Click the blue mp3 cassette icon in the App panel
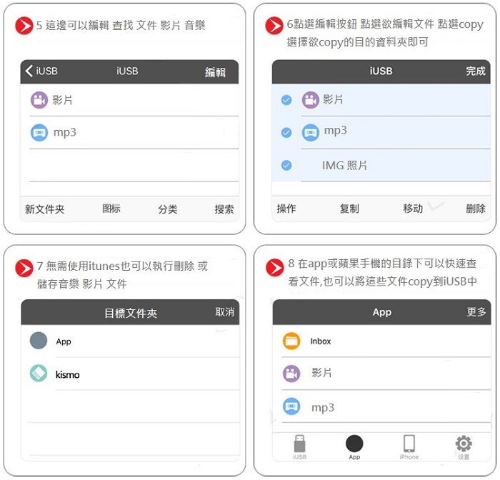The image size is (500, 480). (x=291, y=406)
